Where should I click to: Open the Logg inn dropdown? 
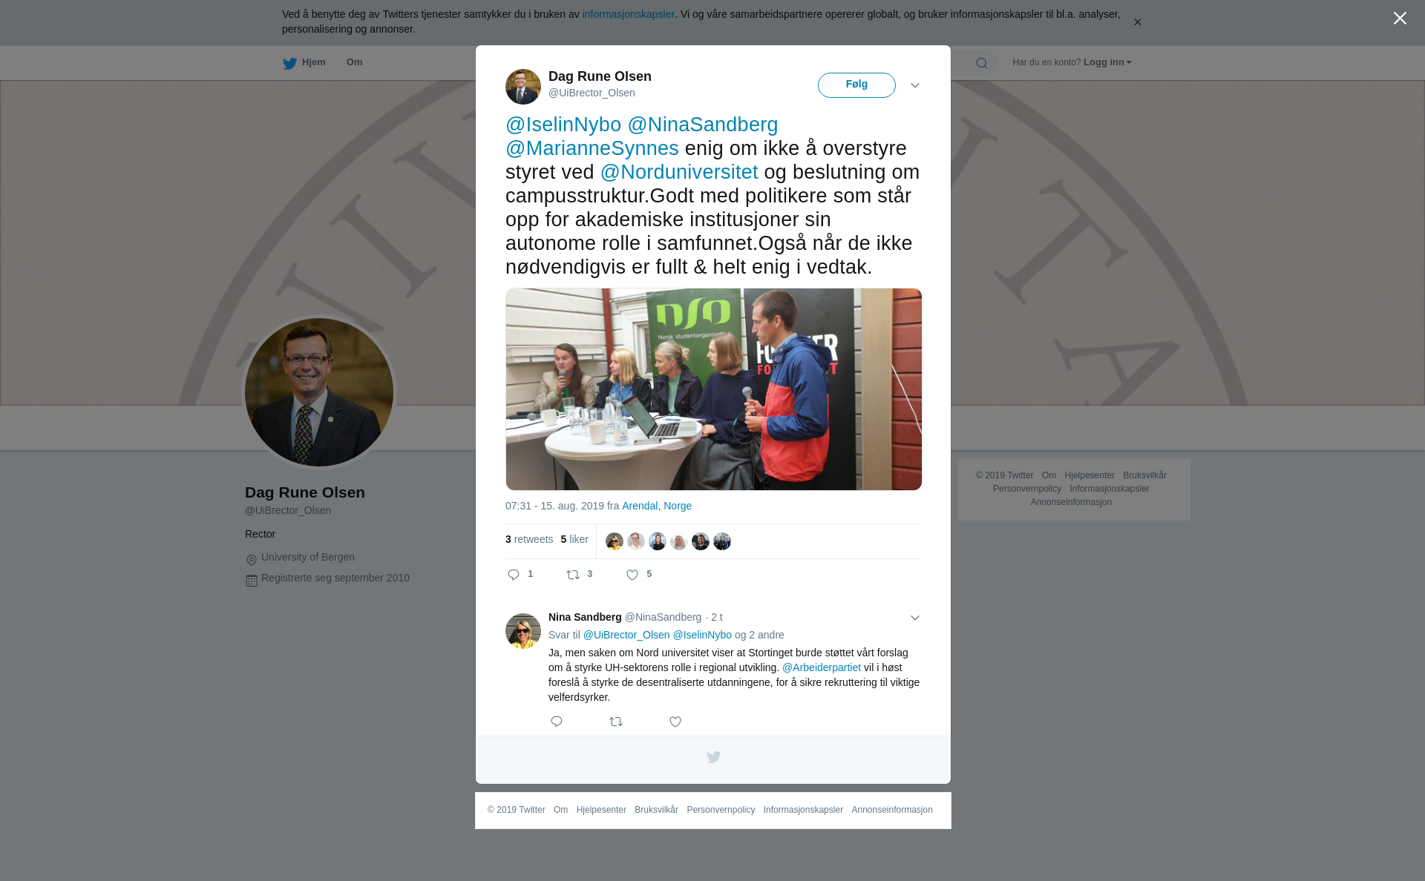[1107, 62]
